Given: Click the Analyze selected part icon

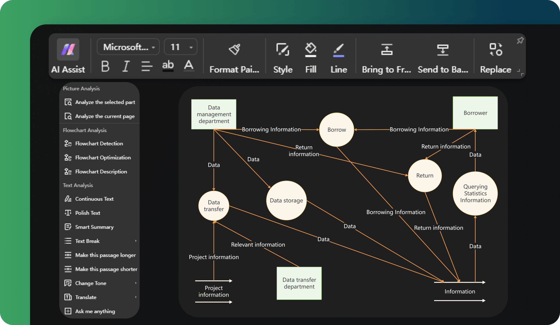Looking at the screenshot, I should point(68,102).
